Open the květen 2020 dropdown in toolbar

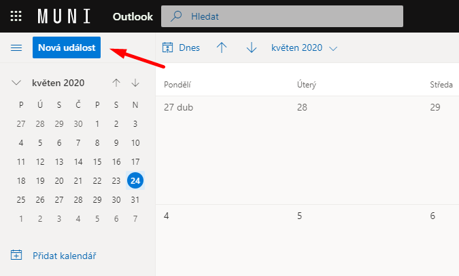coord(304,48)
